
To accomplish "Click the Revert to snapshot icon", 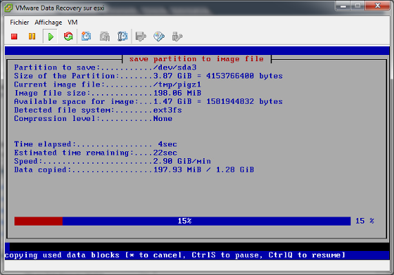I will tap(105, 36).
